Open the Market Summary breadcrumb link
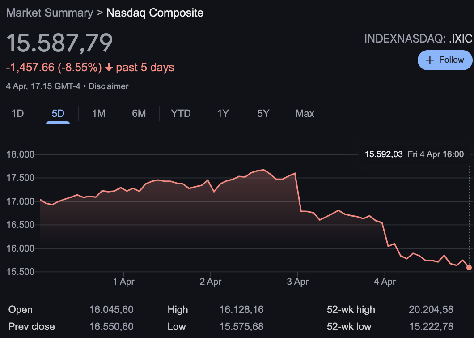The width and height of the screenshot is (474, 338). (x=50, y=13)
